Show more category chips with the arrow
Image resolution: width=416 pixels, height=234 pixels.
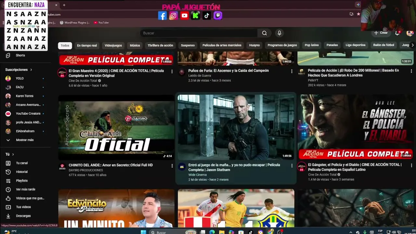(x=412, y=45)
